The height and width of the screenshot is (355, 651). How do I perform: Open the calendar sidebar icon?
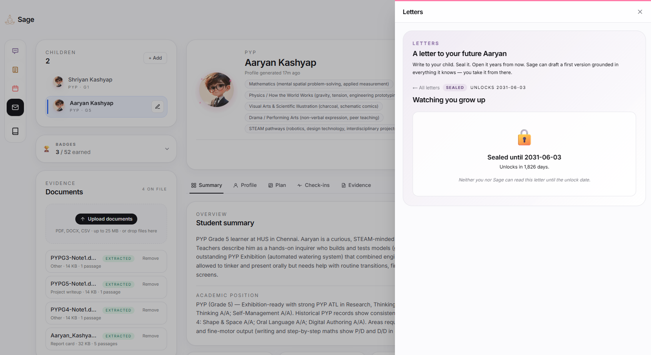click(15, 89)
